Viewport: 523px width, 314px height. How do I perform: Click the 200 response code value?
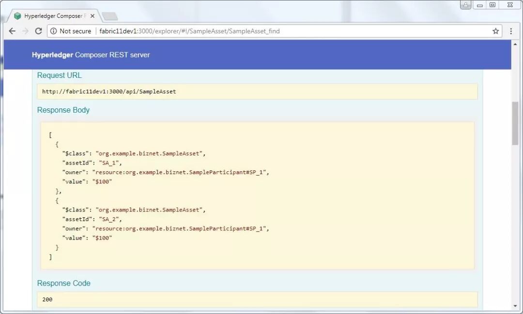[47, 299]
